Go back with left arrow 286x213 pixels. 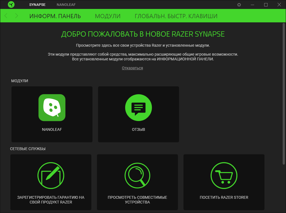(6, 16)
